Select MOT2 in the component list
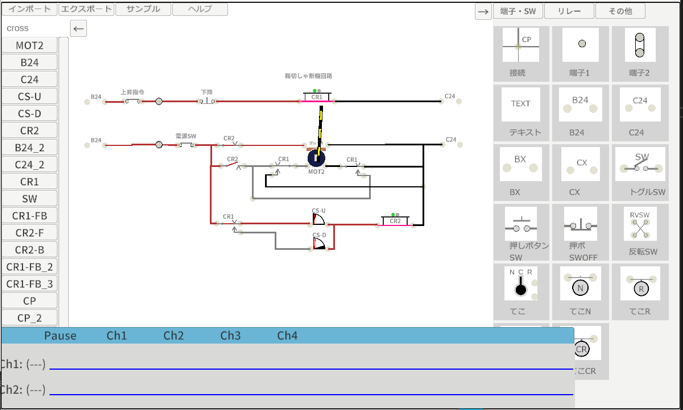The height and width of the screenshot is (410, 683). 30,45
